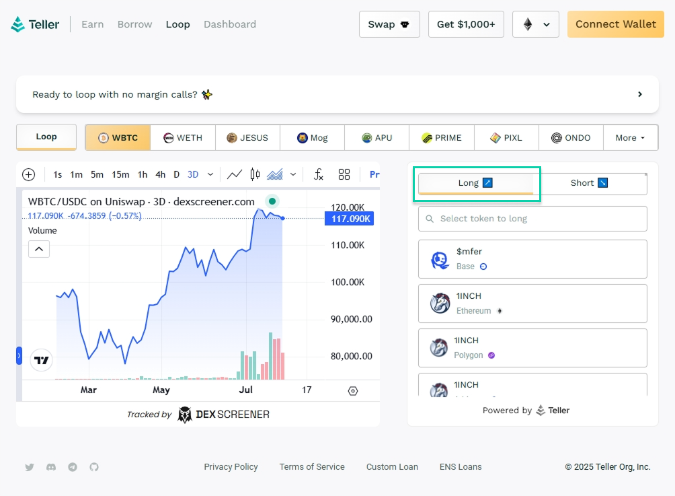Click the 1INCH Polygon token avatar
The image size is (675, 496).
(438, 348)
